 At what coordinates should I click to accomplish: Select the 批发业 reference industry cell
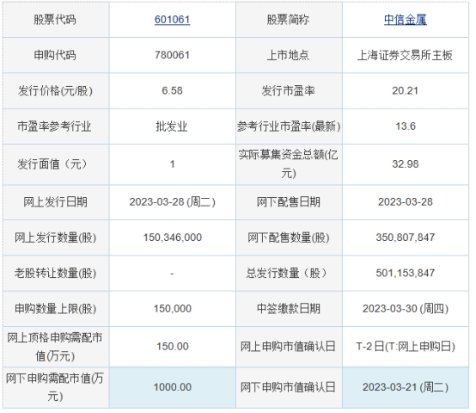pyautogui.click(x=172, y=126)
